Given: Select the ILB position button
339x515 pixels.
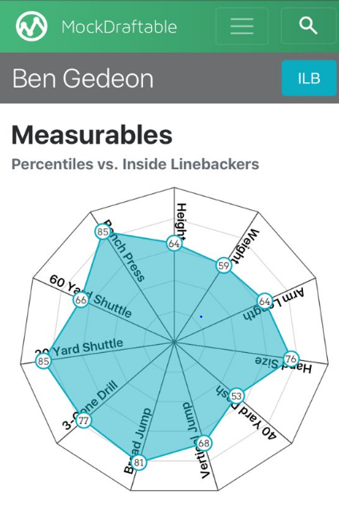Looking at the screenshot, I should tap(309, 78).
